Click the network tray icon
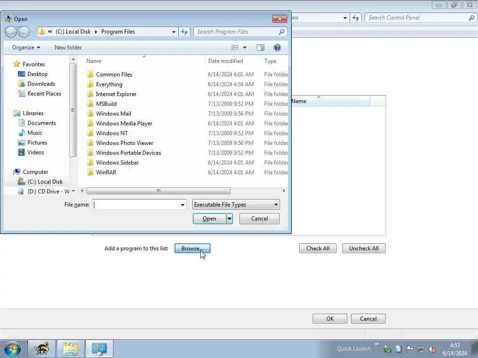 point(421,349)
